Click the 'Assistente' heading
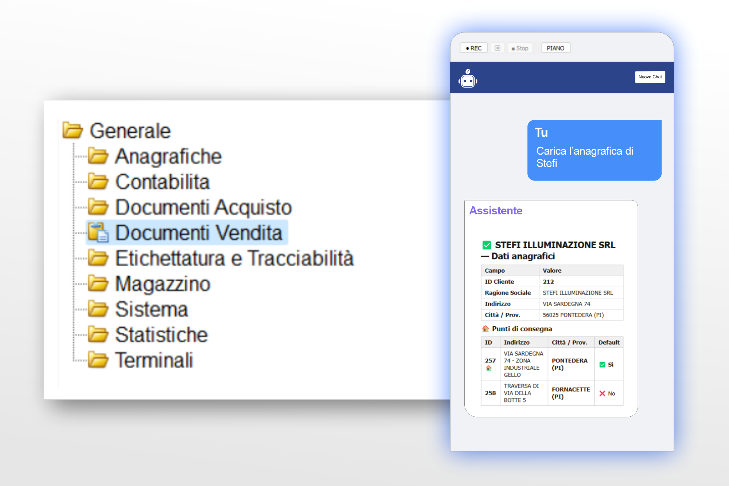Viewport: 729px width, 486px height. 496,211
